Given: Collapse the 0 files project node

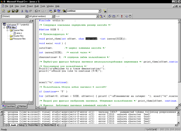Looking at the screenshot, I should pos(4,28).
